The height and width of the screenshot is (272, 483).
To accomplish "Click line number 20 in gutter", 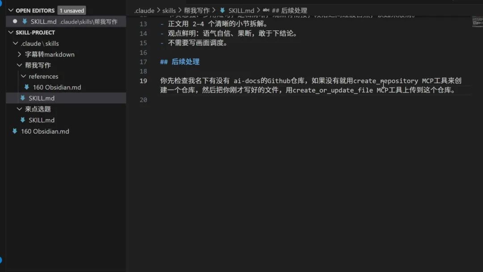I will [x=143, y=100].
